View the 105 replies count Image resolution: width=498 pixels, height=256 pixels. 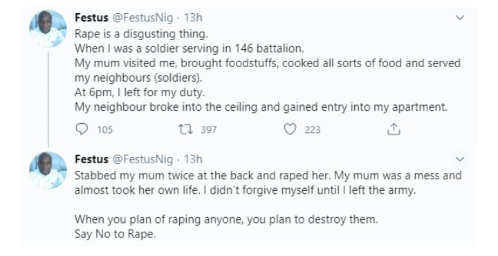[105, 129]
